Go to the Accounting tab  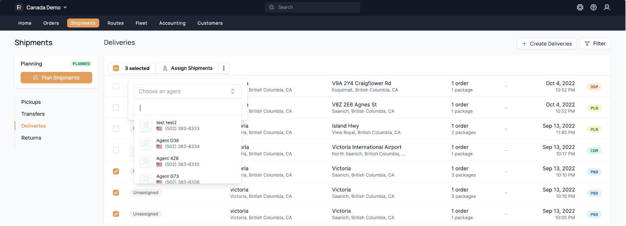172,23
